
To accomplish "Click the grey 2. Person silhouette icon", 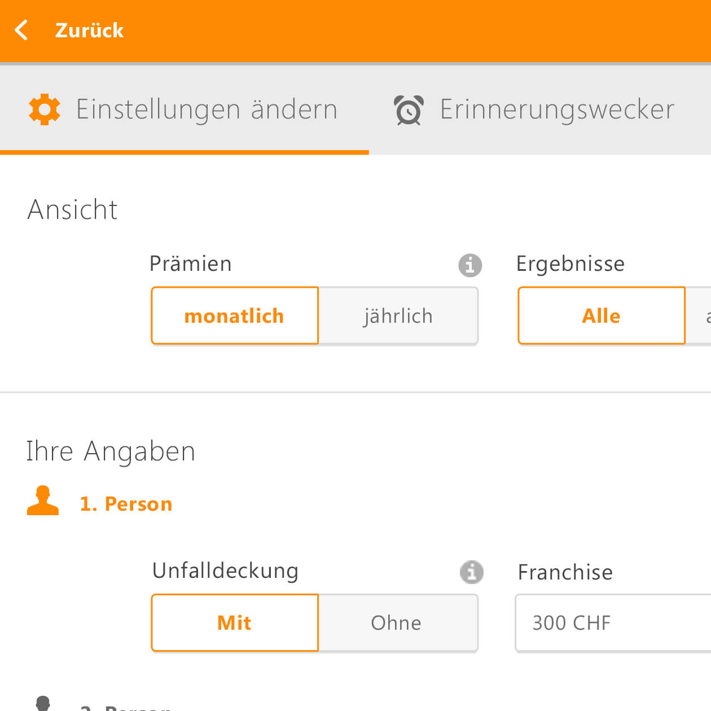I will tap(43, 703).
